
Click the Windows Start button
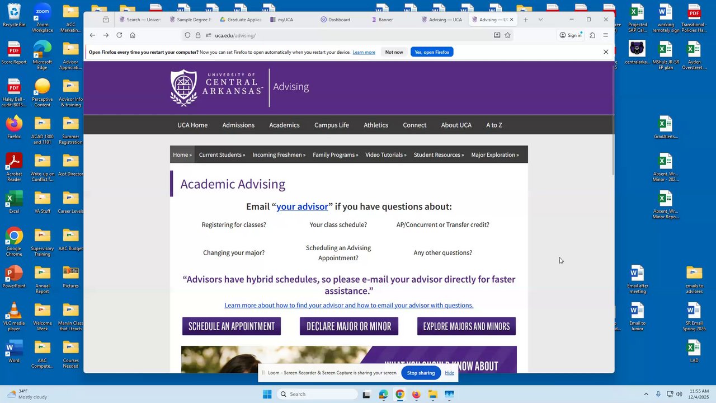[267, 394]
